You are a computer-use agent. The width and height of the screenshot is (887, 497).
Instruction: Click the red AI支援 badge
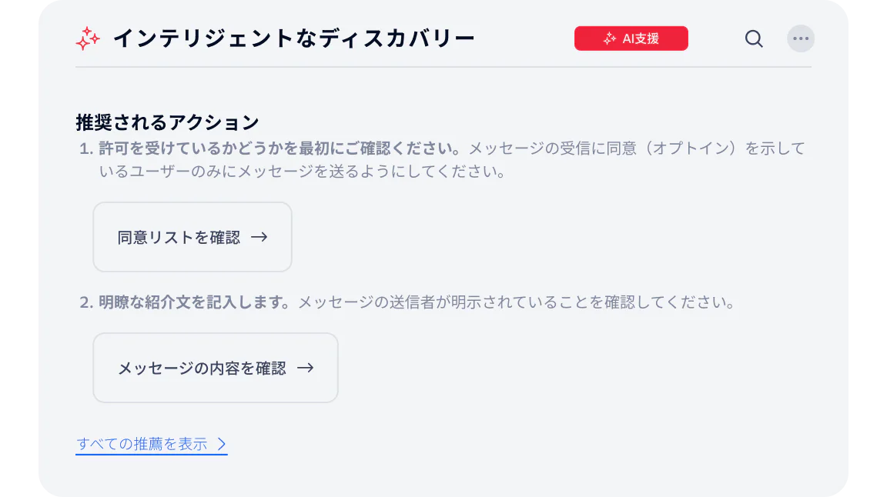(631, 38)
